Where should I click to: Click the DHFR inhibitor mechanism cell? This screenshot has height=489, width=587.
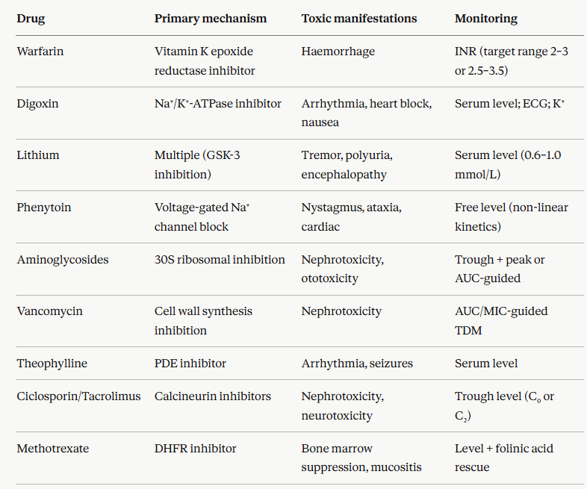[x=195, y=449]
